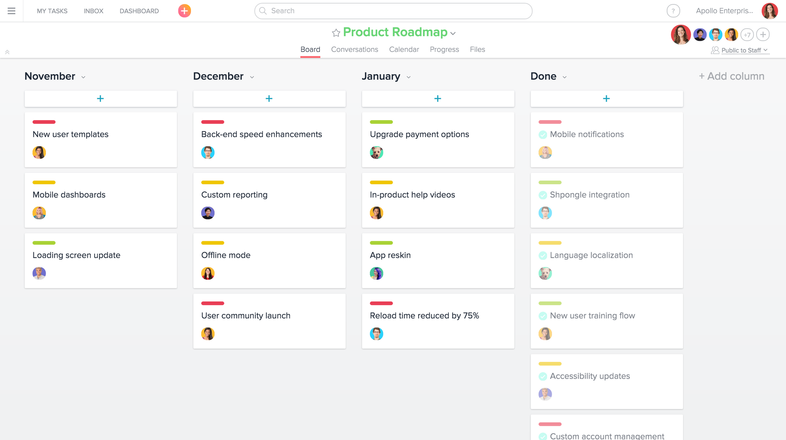This screenshot has height=440, width=786.
Task: Open the profile avatar in the top bar
Action: pyautogui.click(x=769, y=11)
